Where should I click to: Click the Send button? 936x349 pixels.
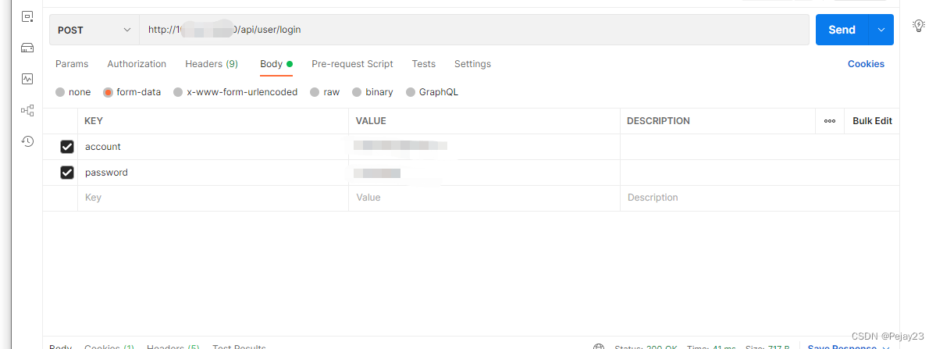(842, 30)
